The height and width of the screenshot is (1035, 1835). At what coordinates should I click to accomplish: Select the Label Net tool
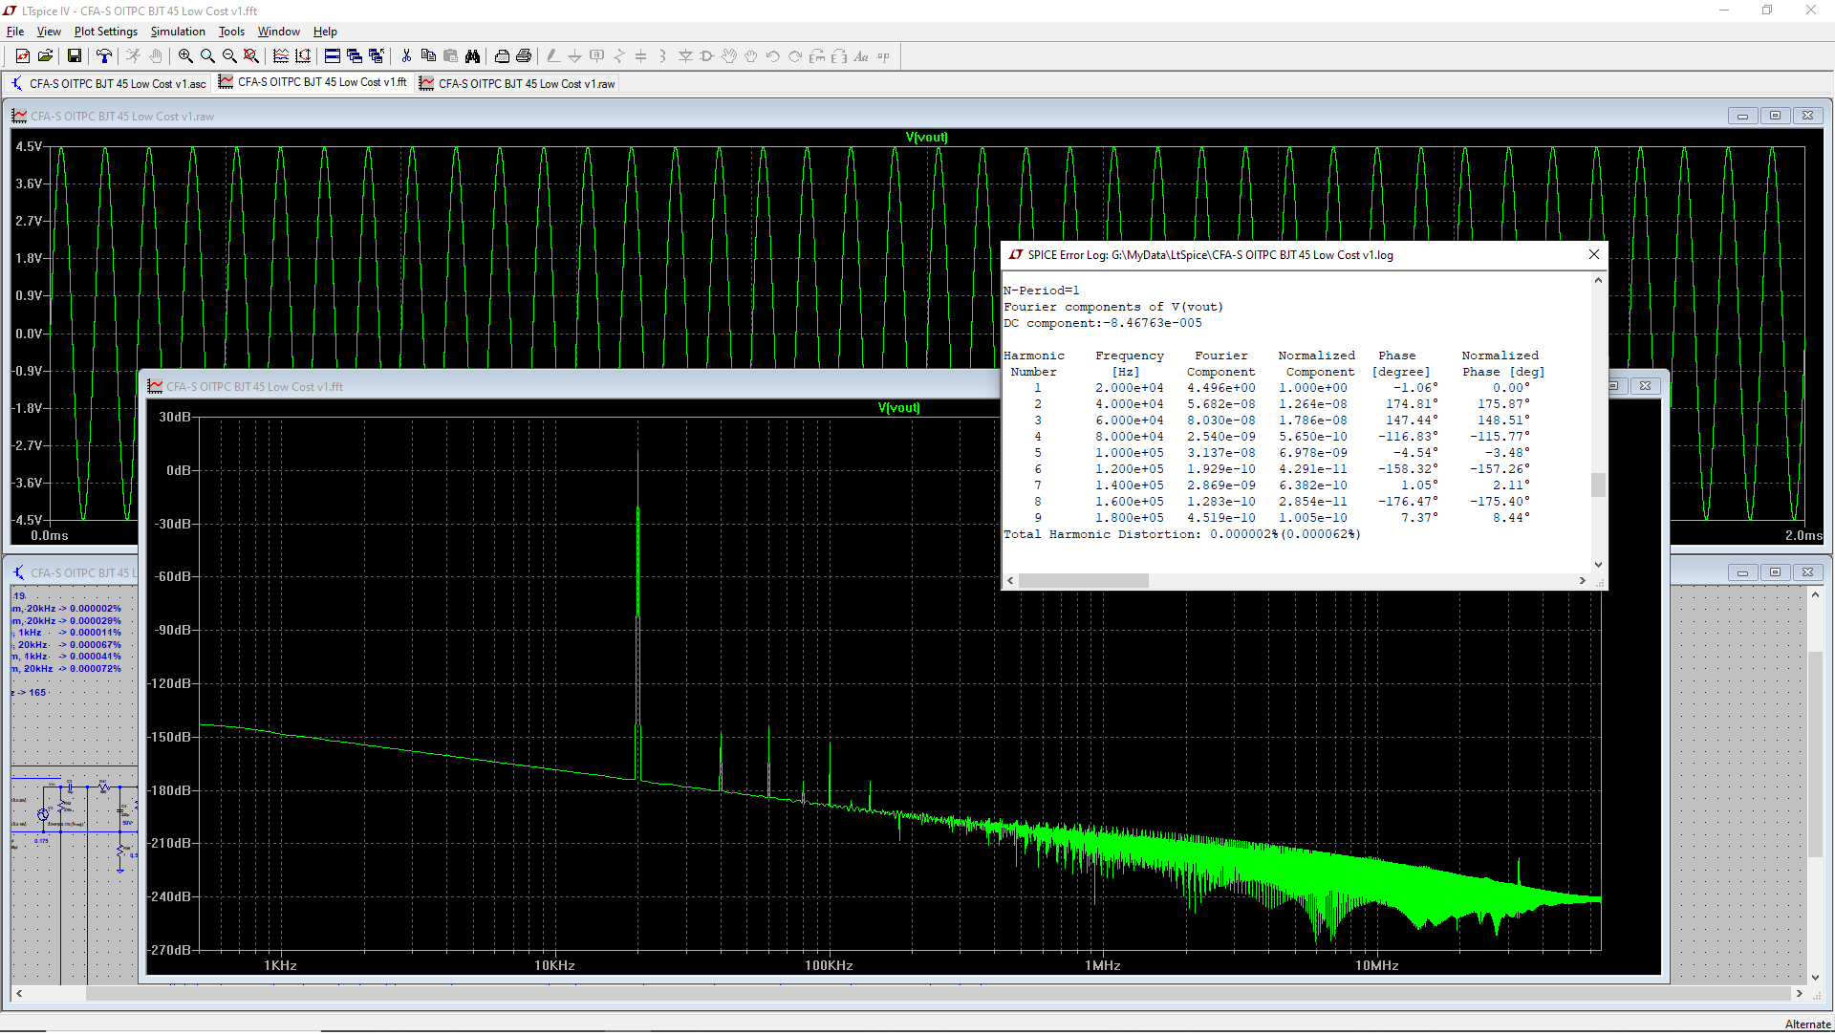pyautogui.click(x=597, y=56)
